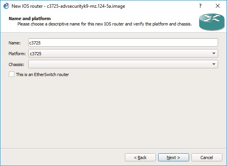
Task: Click the Platform combo box showing c3725
Action: (x=123, y=53)
